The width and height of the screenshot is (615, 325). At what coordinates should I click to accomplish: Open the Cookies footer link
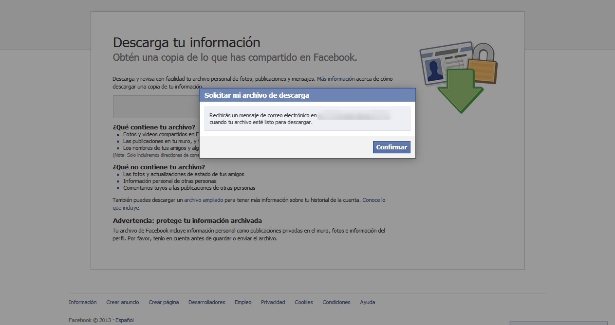[304, 302]
